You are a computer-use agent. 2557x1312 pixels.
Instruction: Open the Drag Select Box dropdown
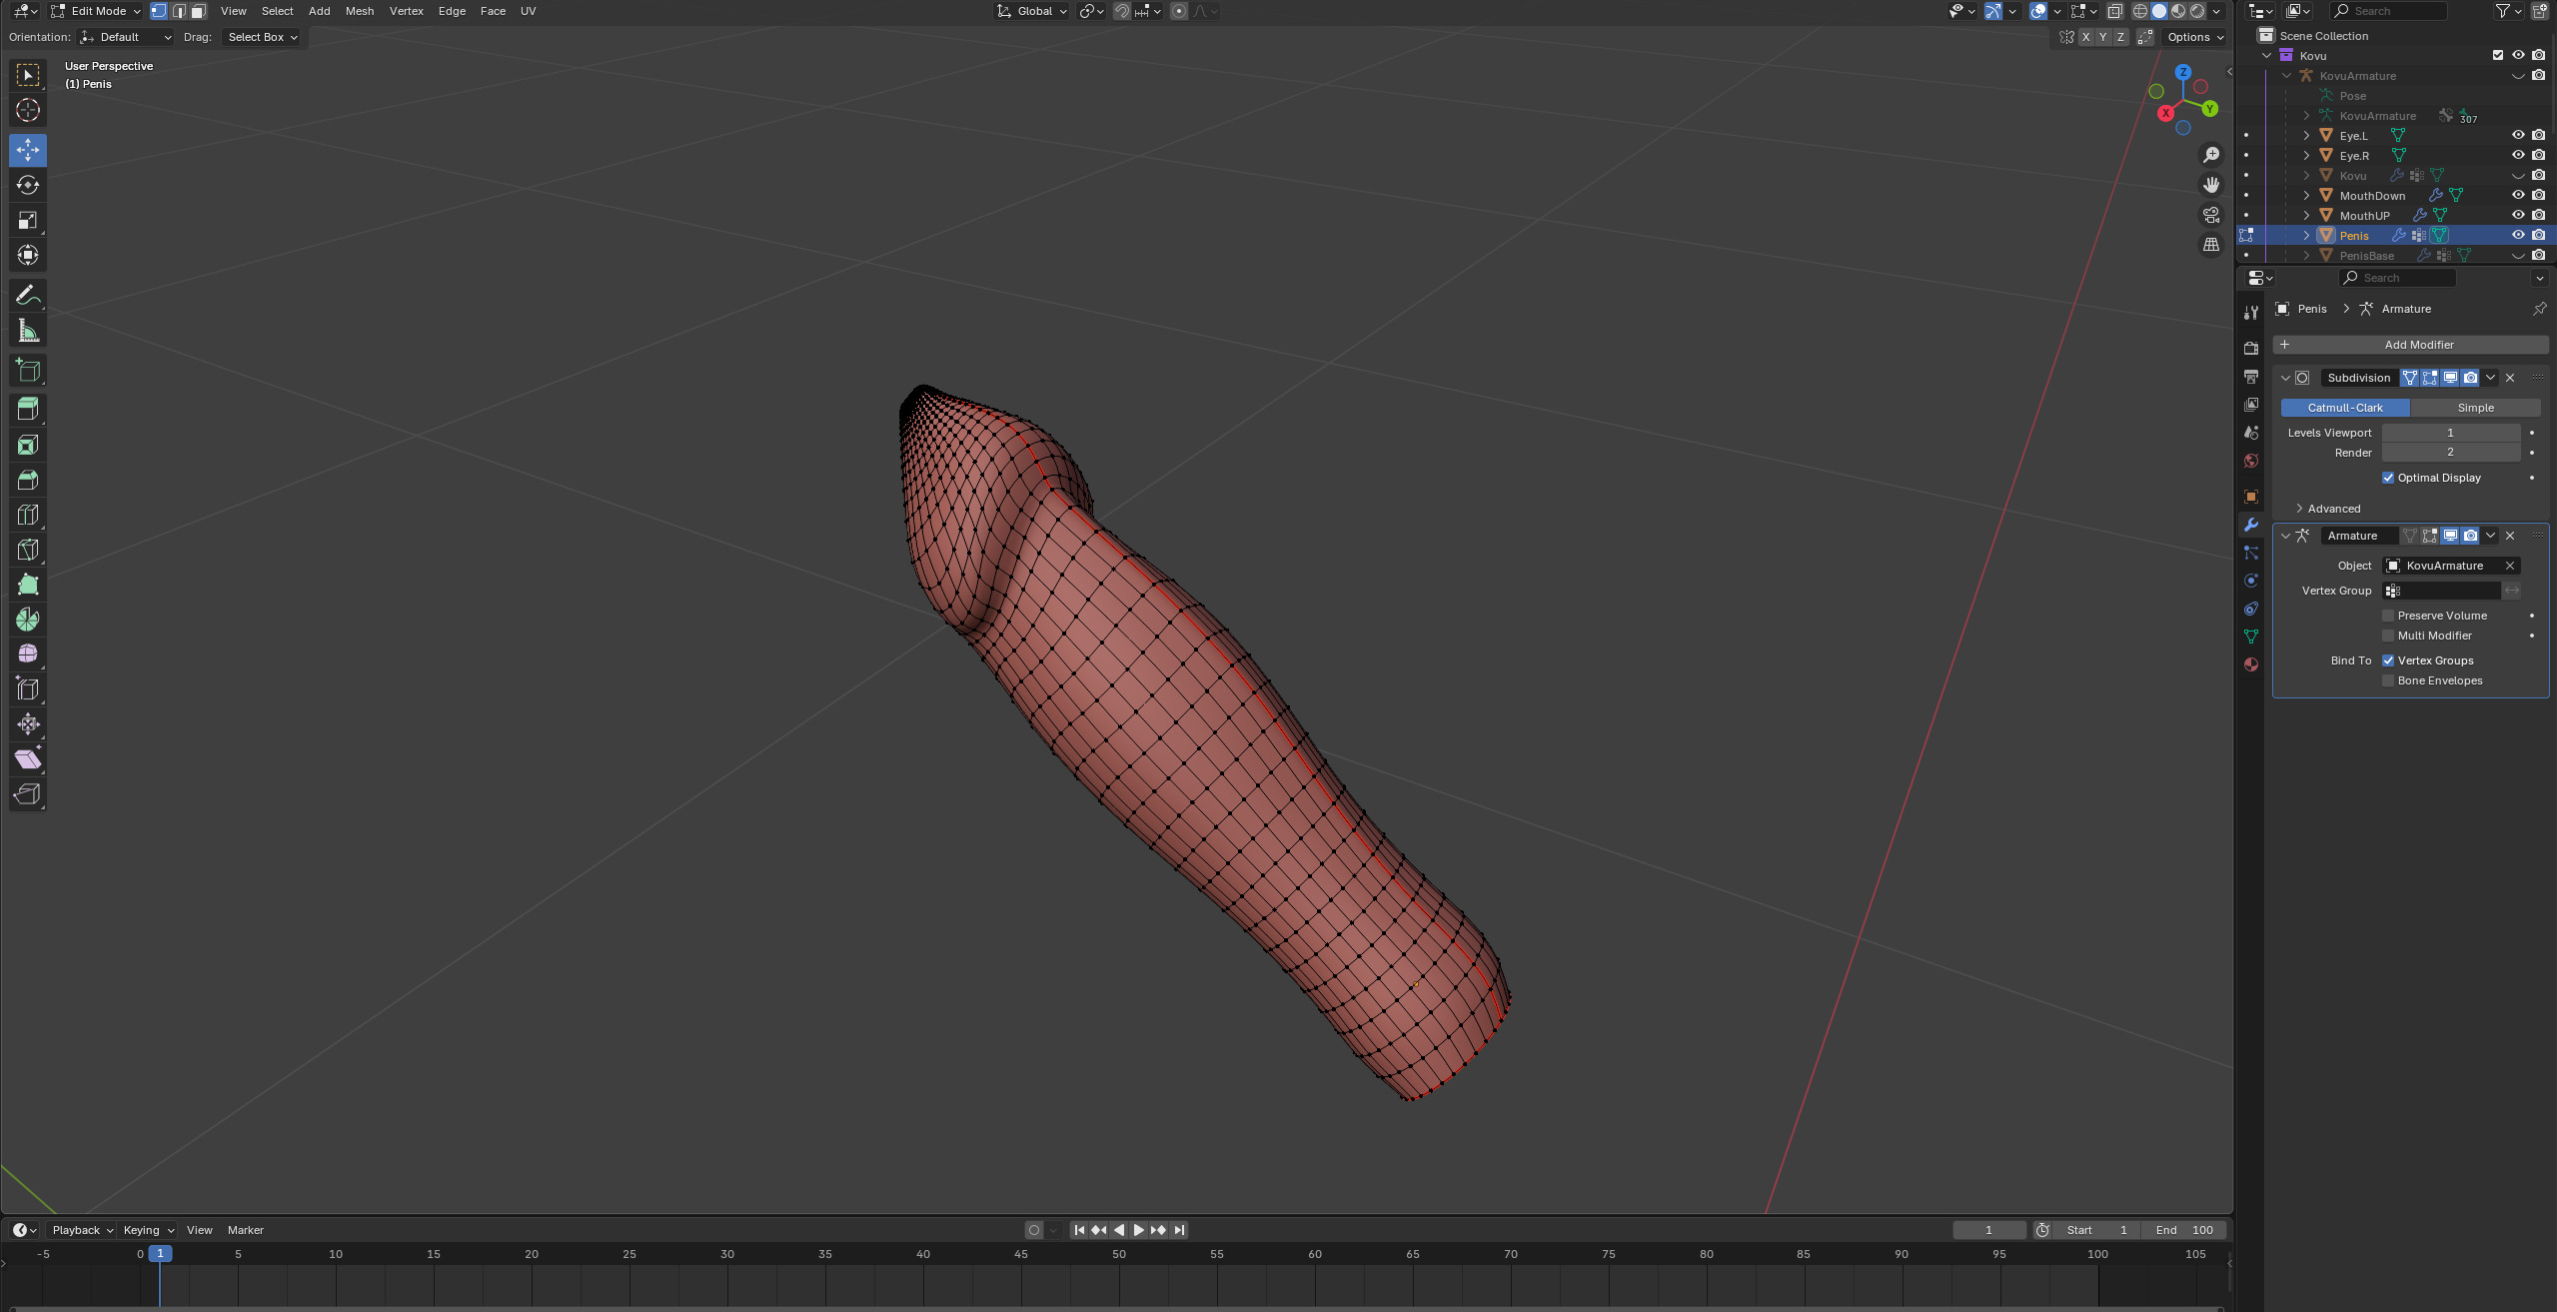pos(262,37)
